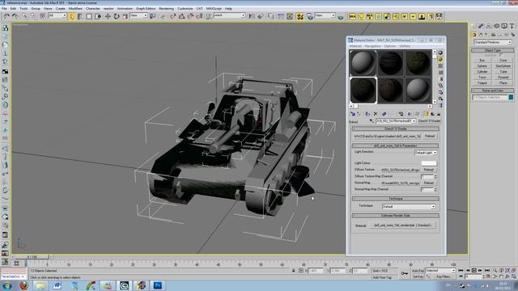518x291 pixels.
Task: Collapse the Name and Color rollout
Action: coord(493,91)
